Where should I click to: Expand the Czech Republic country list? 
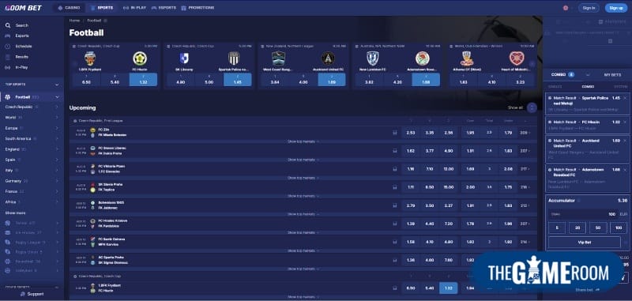[x=56, y=107]
